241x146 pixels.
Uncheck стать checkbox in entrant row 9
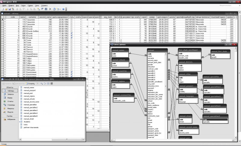tap(71, 38)
